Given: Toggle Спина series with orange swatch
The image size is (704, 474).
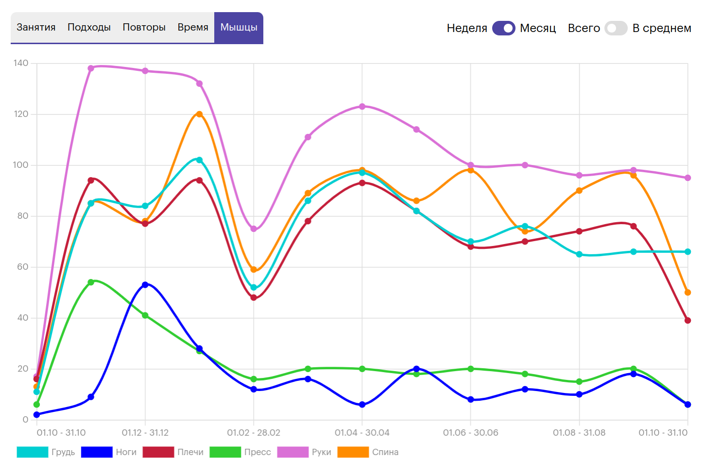Looking at the screenshot, I should point(353,452).
